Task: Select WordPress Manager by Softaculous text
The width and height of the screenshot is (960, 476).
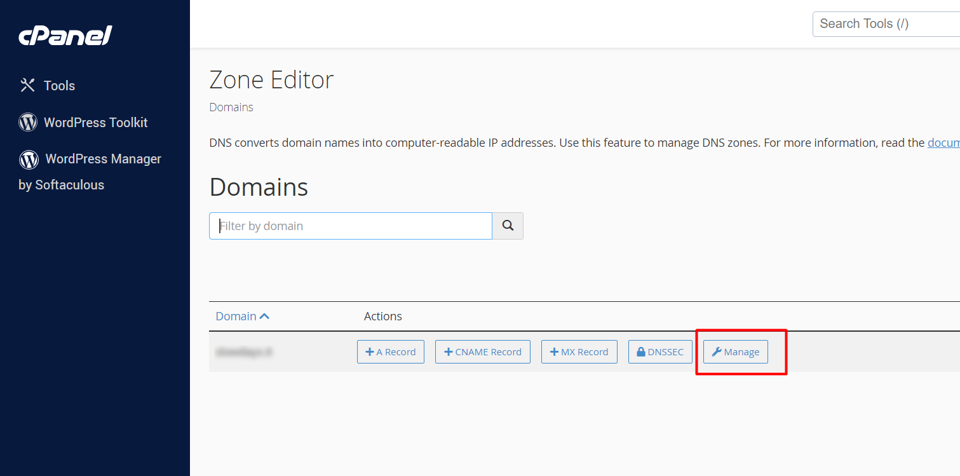Action: coord(103,160)
